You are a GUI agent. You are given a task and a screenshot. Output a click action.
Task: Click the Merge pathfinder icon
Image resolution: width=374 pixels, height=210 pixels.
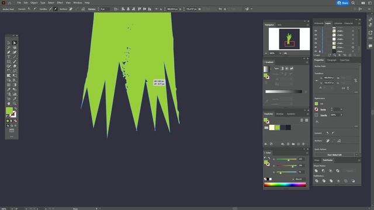click(x=331, y=181)
